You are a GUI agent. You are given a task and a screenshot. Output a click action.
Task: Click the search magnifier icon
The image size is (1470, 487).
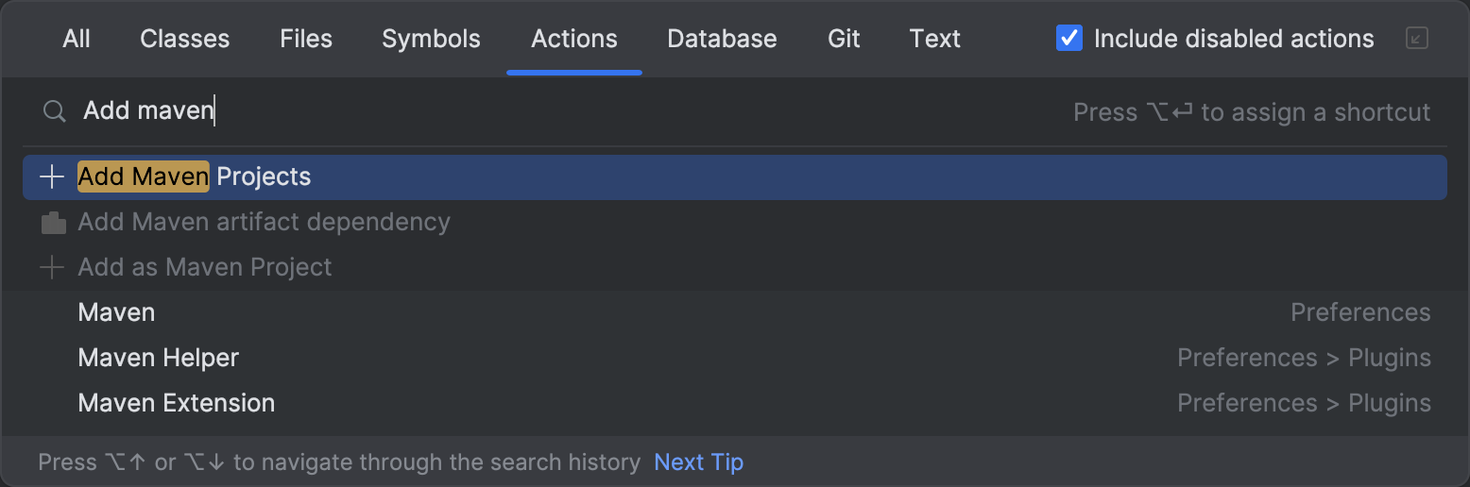coord(55,111)
